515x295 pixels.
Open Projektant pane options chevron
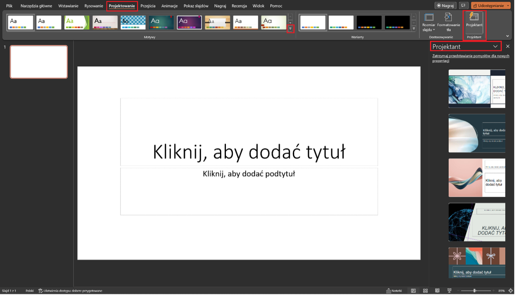pos(495,46)
